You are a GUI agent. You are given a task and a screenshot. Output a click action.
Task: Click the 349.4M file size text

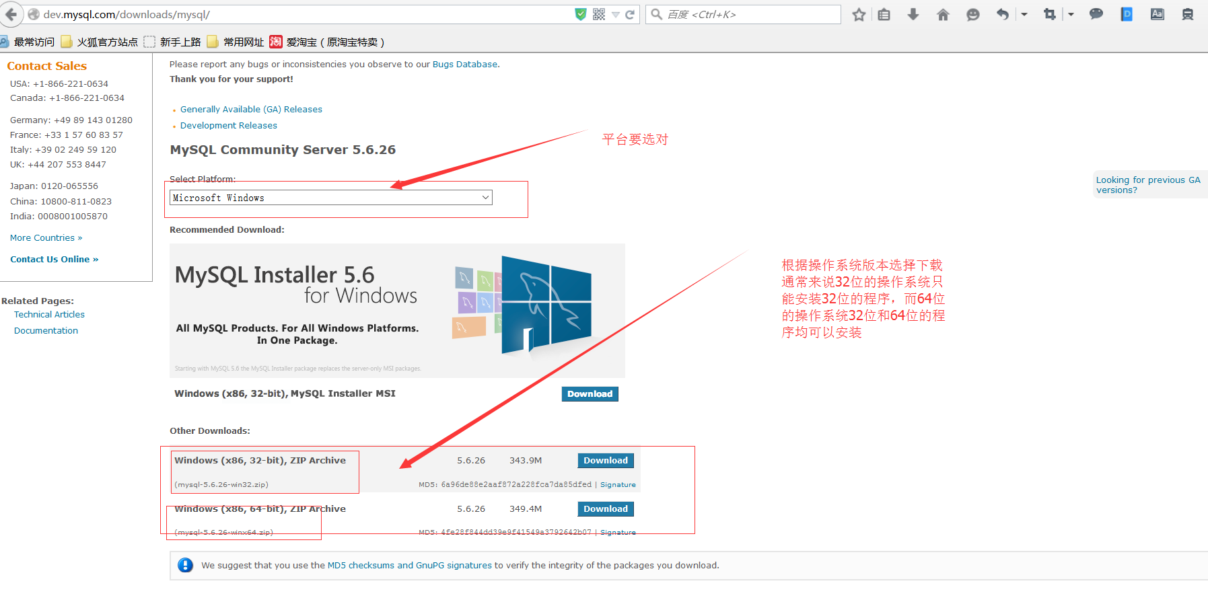pos(526,509)
